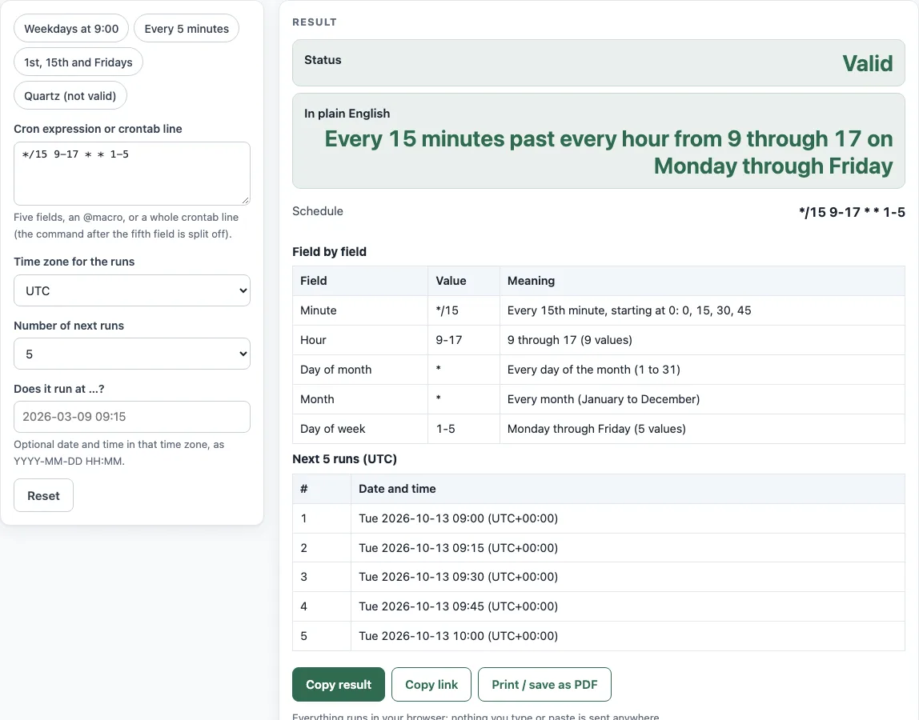Click the Every month (January to December) meaning
Viewport: 919px width, 720px height.
click(604, 399)
